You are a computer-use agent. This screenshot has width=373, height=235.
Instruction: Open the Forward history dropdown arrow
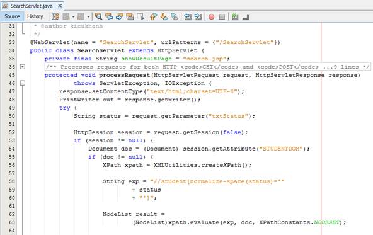pyautogui.click(x=88, y=16)
